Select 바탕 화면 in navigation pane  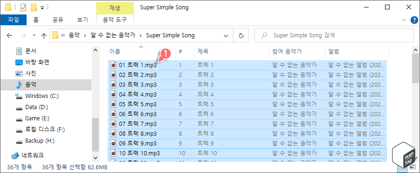[37, 62]
